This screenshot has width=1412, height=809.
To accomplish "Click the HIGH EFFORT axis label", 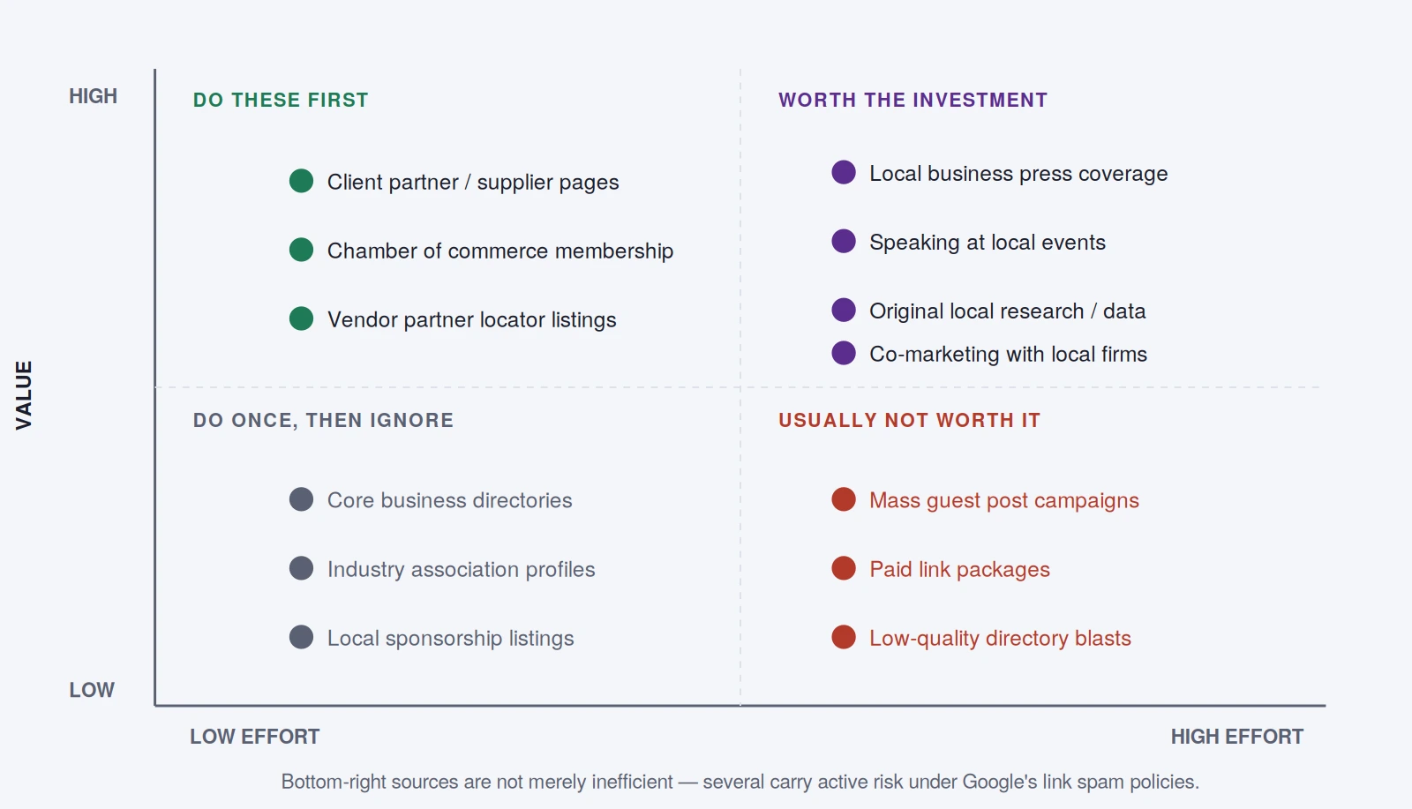I will (x=1236, y=737).
